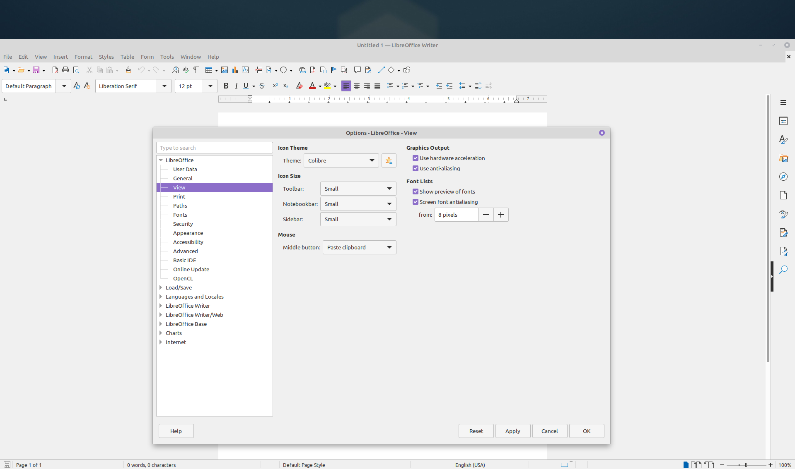The height and width of the screenshot is (469, 795).
Task: Open the Notebookbar icon size dropdown
Action: tap(358, 204)
